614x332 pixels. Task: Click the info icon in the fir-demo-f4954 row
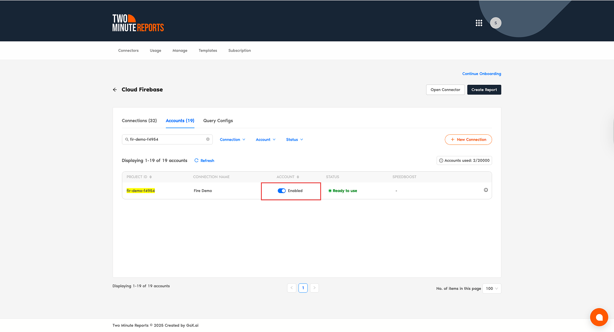486,190
